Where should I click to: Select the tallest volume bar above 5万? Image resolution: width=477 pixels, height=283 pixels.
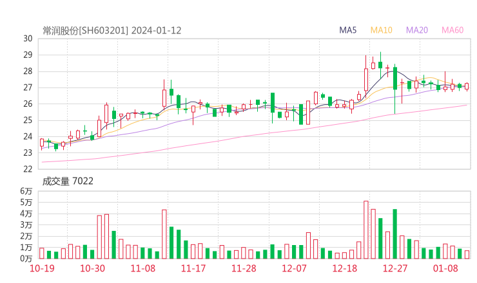[366, 230]
